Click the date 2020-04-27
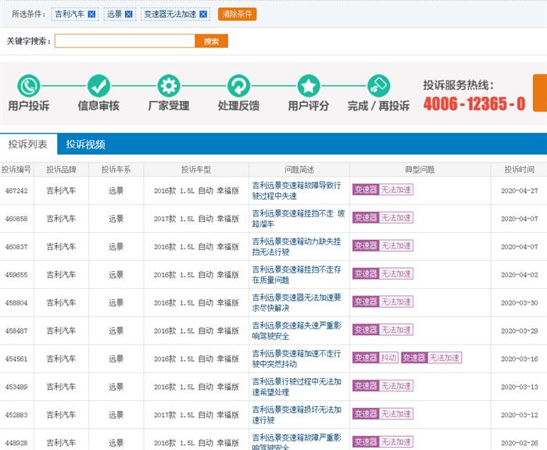 coord(520,191)
